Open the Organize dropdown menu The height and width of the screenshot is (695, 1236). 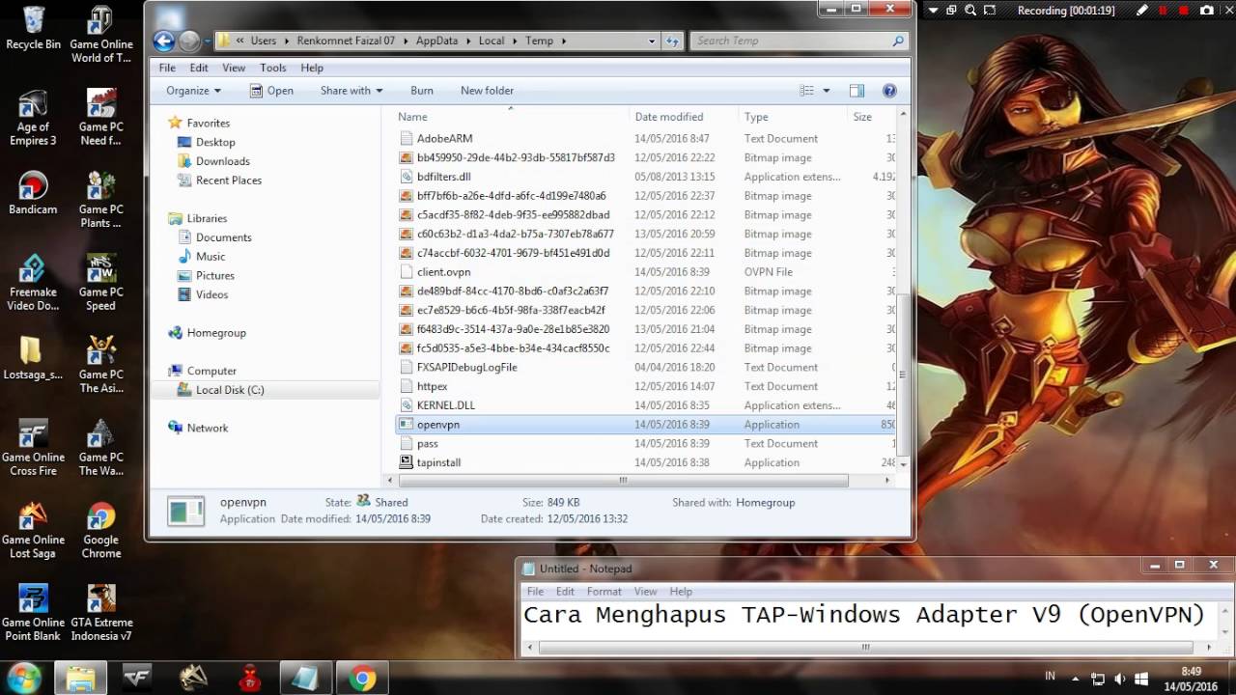[193, 91]
